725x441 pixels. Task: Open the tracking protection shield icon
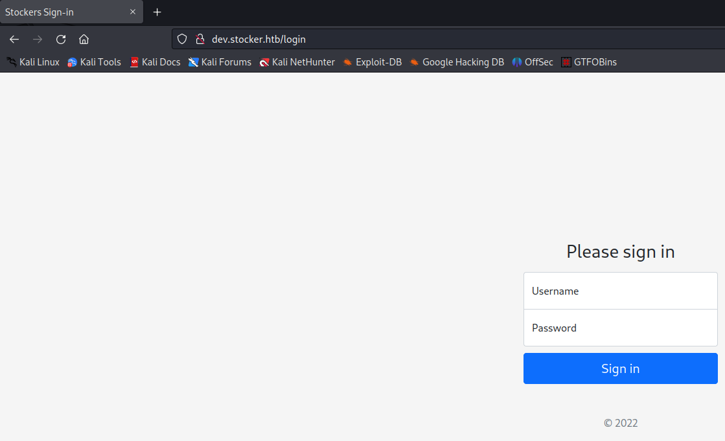[182, 40]
